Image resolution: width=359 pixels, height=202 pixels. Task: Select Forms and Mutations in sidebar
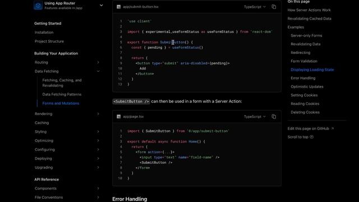61,103
